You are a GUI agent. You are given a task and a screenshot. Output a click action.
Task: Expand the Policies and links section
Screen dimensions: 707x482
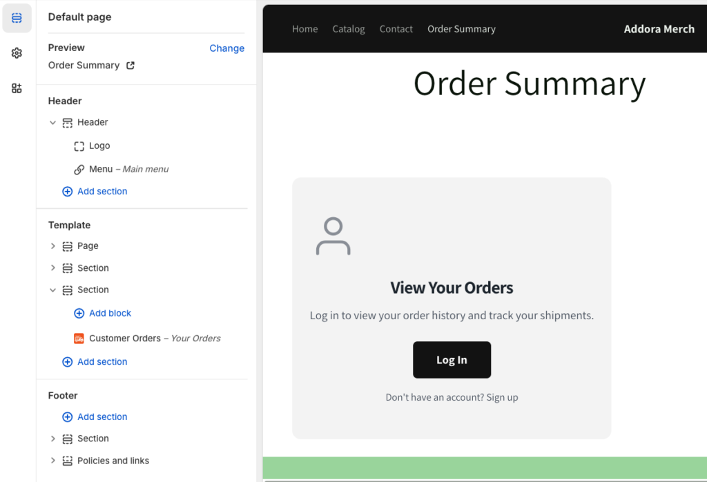pos(53,461)
